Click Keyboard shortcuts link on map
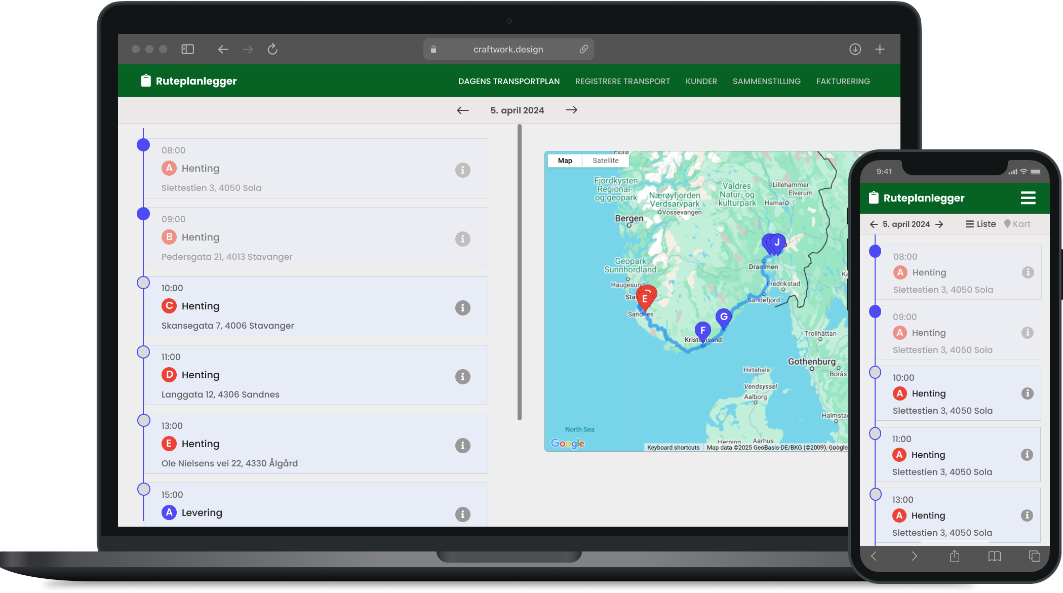 (x=673, y=448)
